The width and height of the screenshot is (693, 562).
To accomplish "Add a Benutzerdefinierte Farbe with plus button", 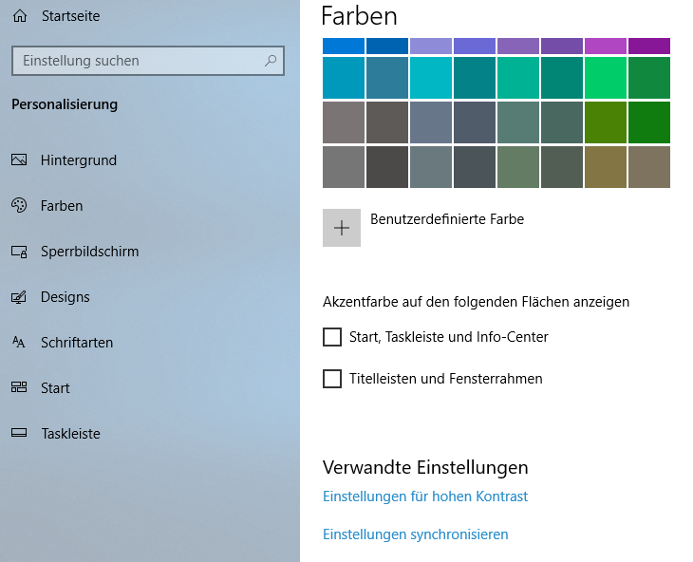I will coord(342,228).
